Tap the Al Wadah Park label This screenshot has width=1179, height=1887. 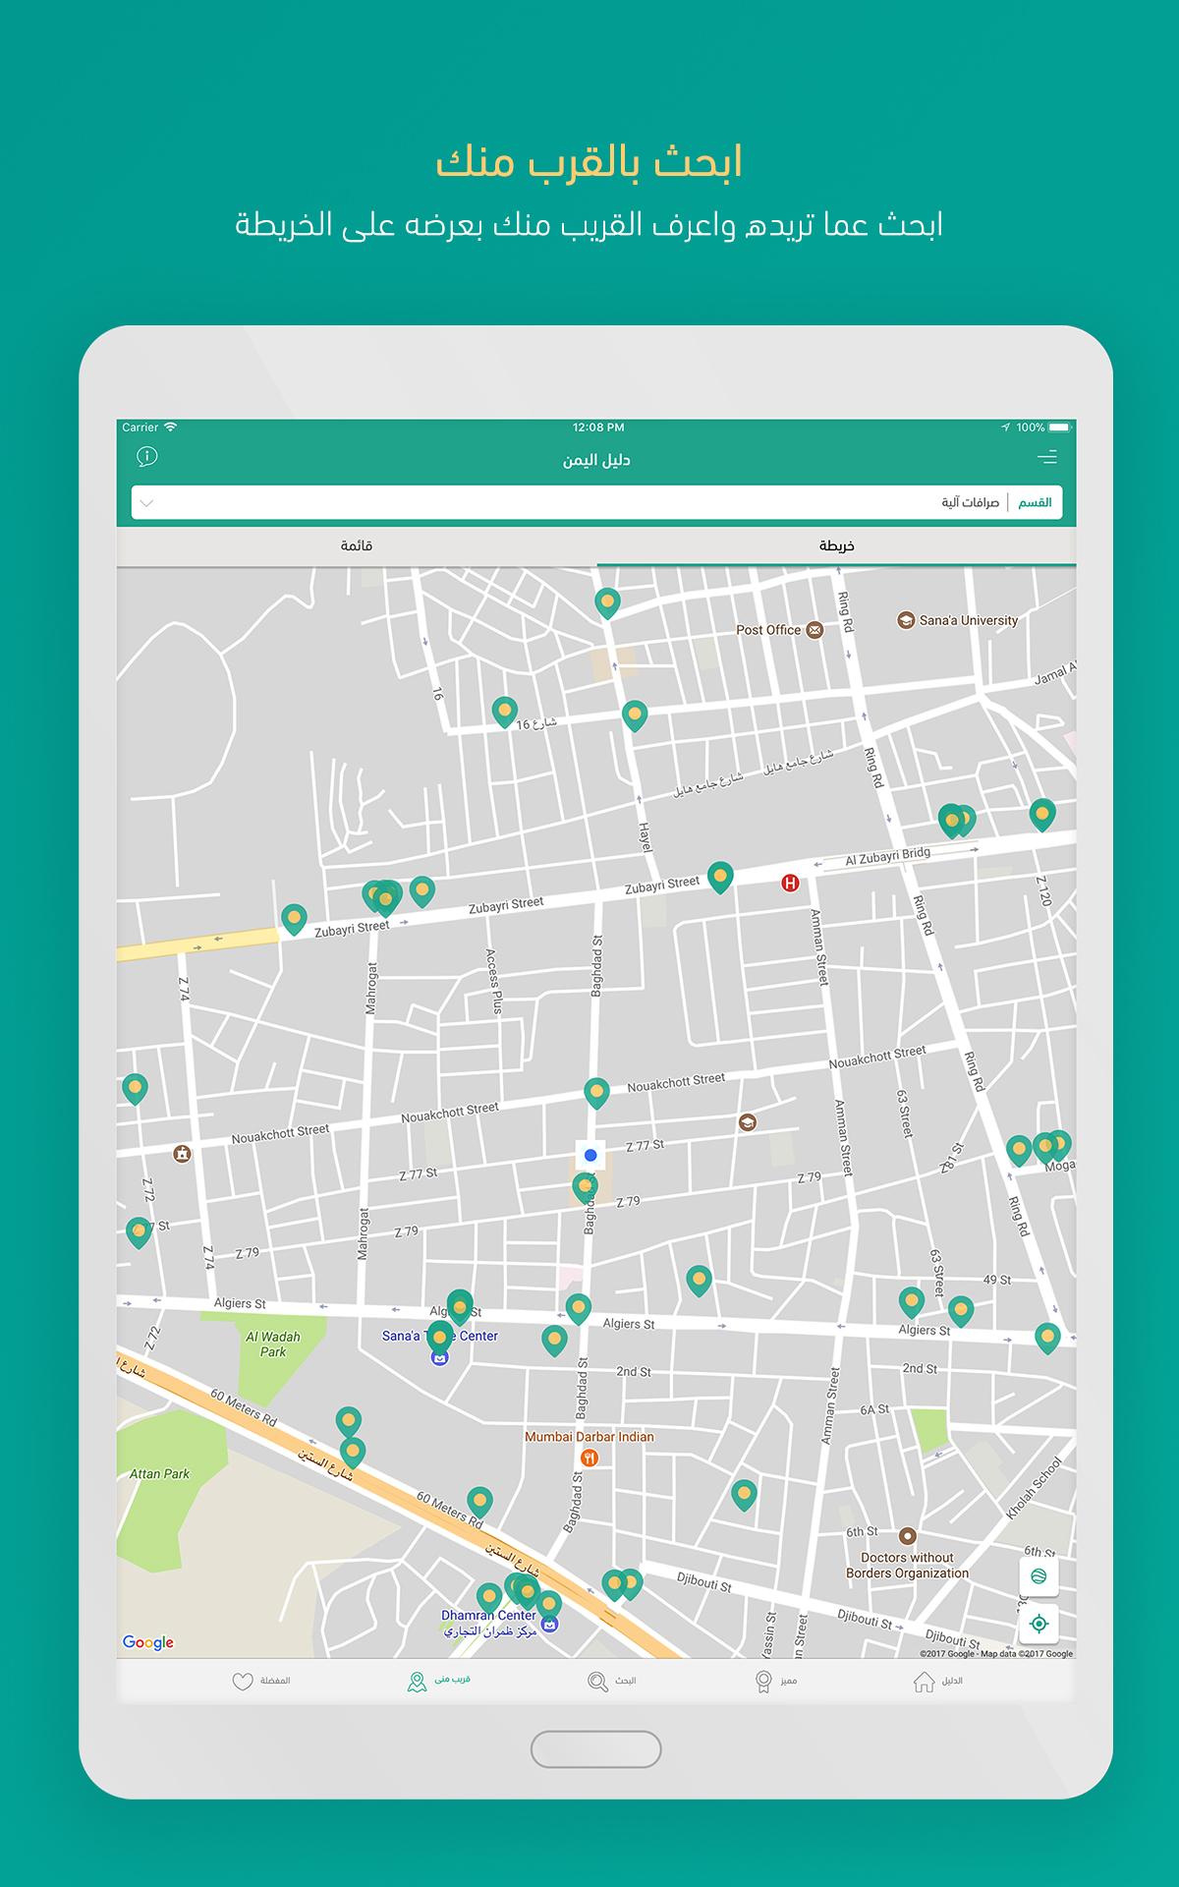click(x=273, y=1344)
